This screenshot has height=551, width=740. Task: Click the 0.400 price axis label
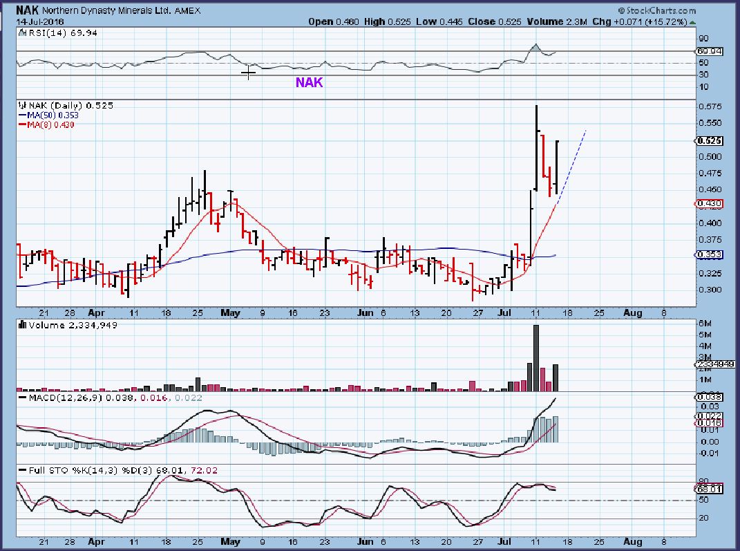pyautogui.click(x=710, y=223)
